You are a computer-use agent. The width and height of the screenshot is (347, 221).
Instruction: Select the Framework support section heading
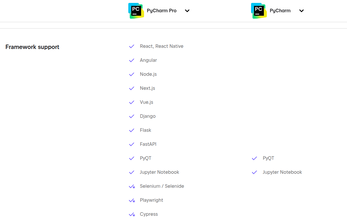point(32,47)
